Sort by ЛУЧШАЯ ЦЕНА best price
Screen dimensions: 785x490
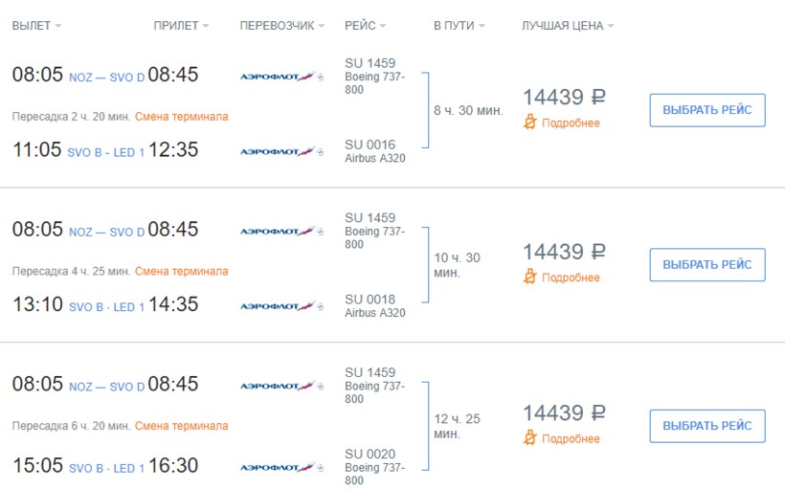point(568,26)
